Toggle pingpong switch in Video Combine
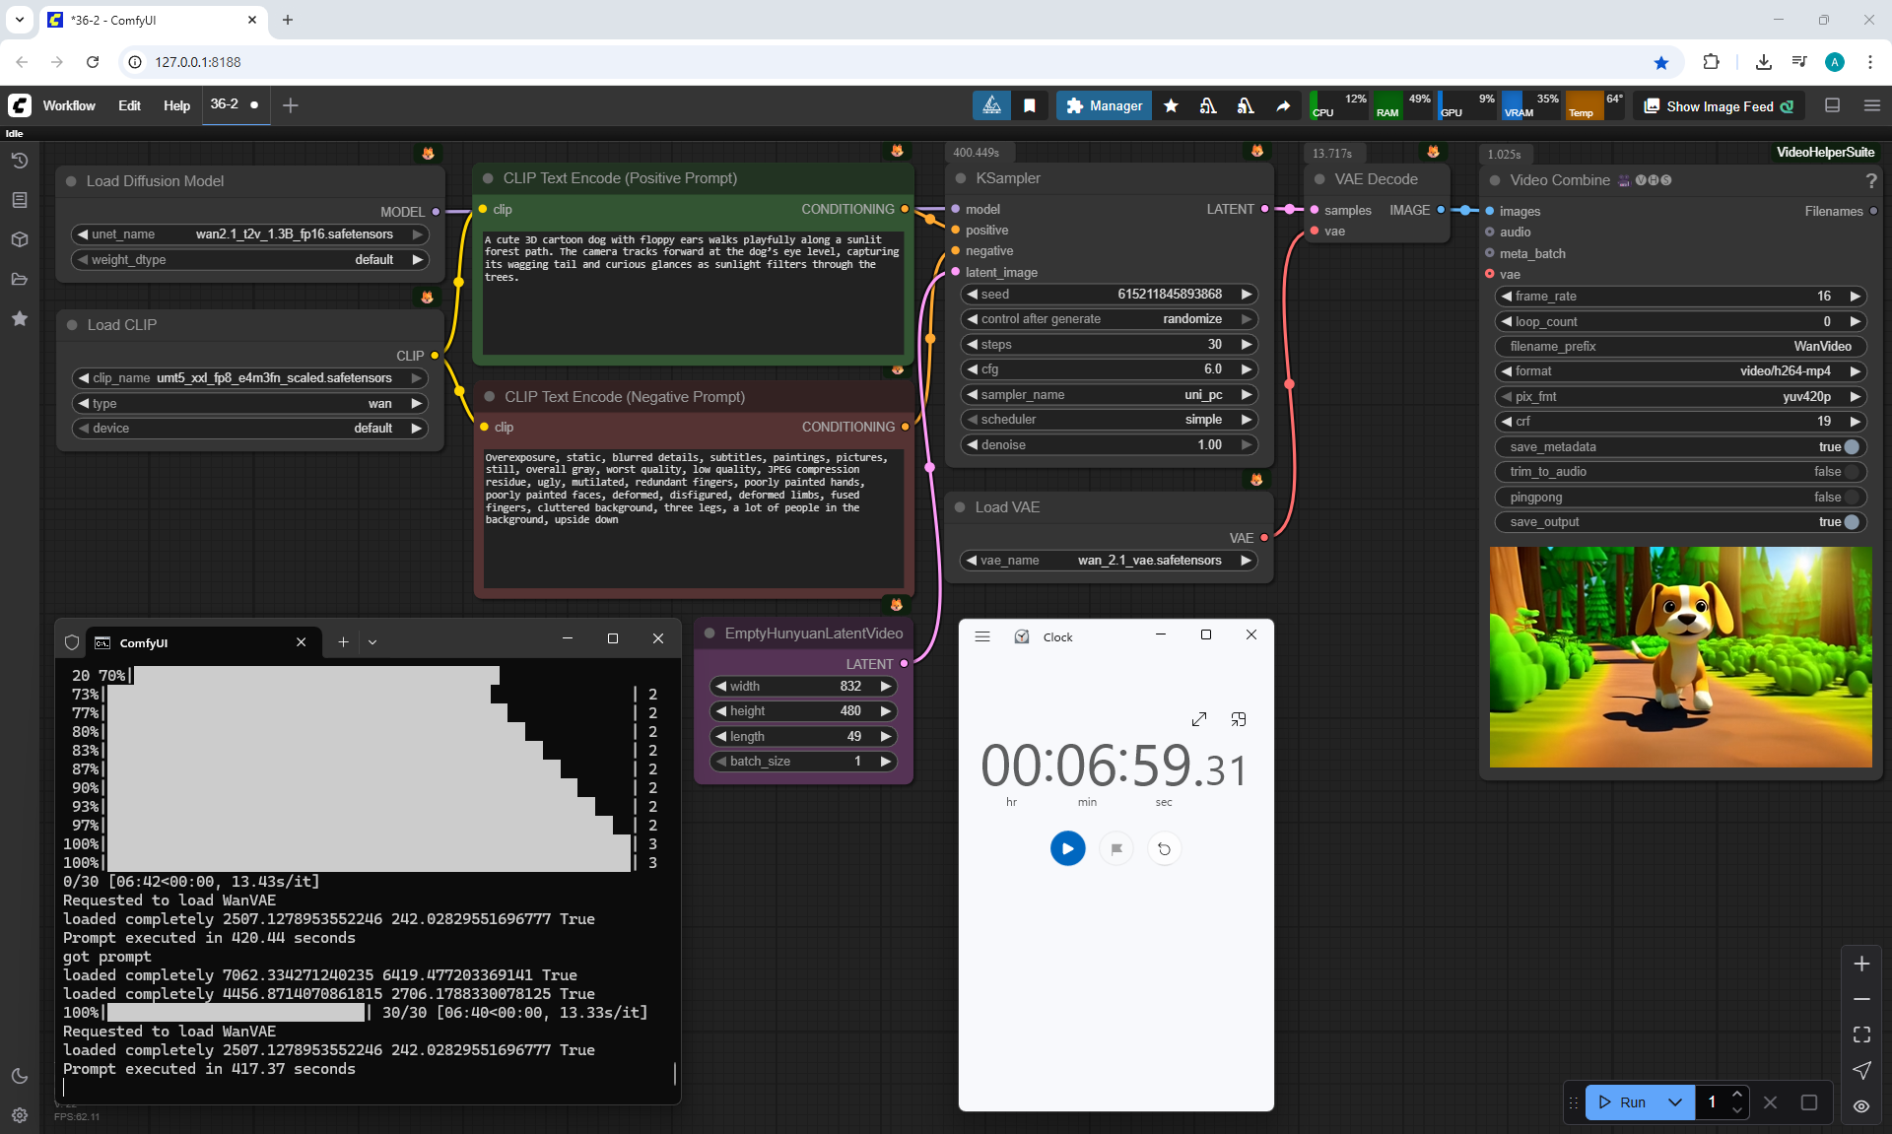This screenshot has width=1892, height=1134. pos(1850,497)
